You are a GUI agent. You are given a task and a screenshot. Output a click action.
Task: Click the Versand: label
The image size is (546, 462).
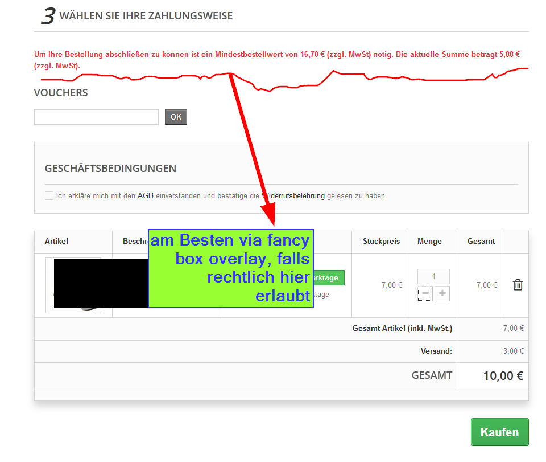[x=436, y=351]
